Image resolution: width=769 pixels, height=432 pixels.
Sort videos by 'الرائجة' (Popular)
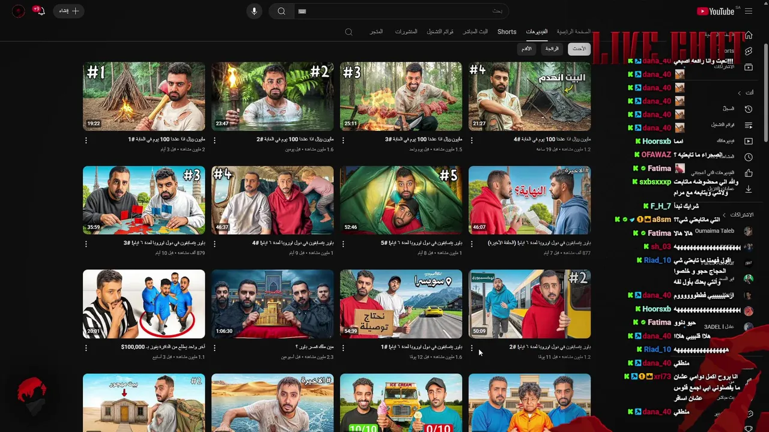coord(552,49)
